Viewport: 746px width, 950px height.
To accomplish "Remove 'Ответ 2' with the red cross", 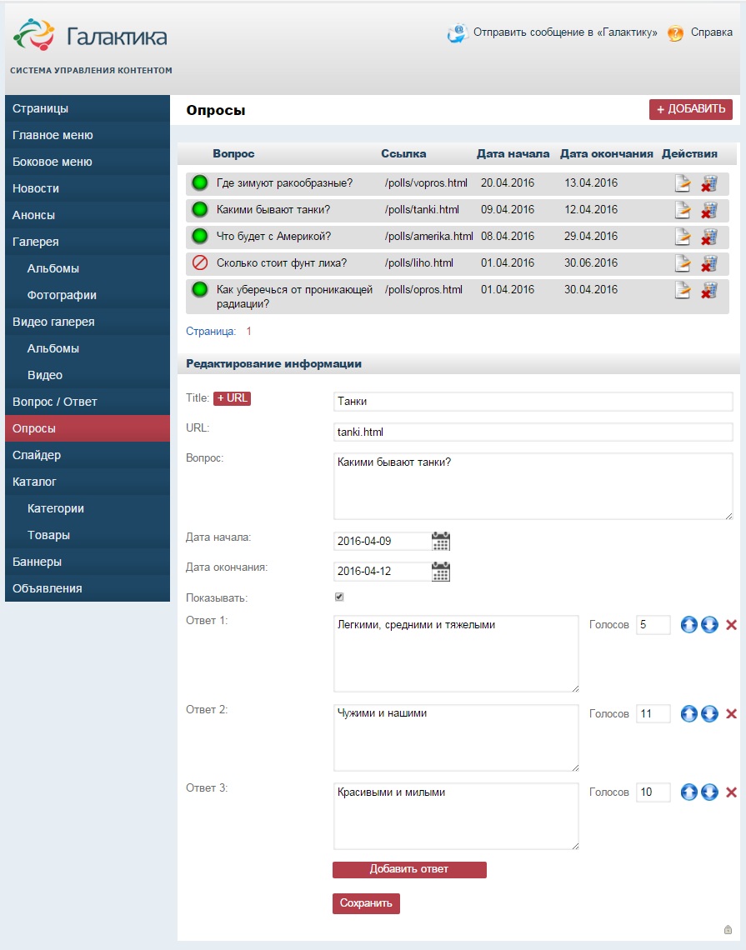I will (732, 713).
